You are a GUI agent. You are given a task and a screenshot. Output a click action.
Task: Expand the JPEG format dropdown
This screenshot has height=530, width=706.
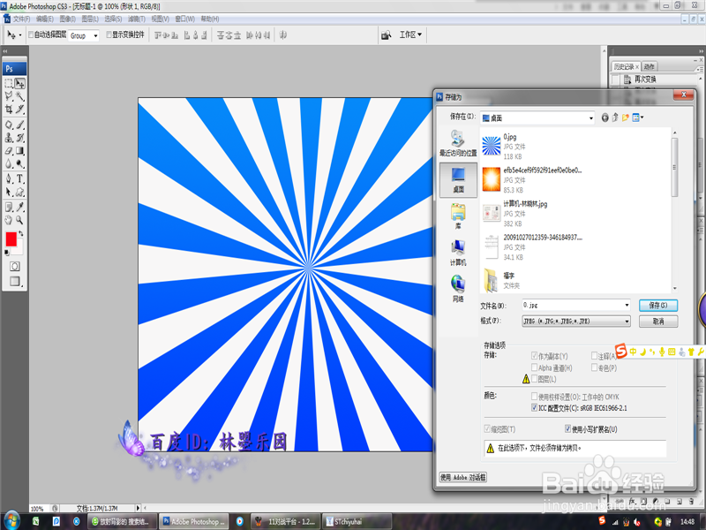(627, 321)
